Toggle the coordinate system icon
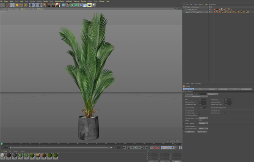 (44, 5)
